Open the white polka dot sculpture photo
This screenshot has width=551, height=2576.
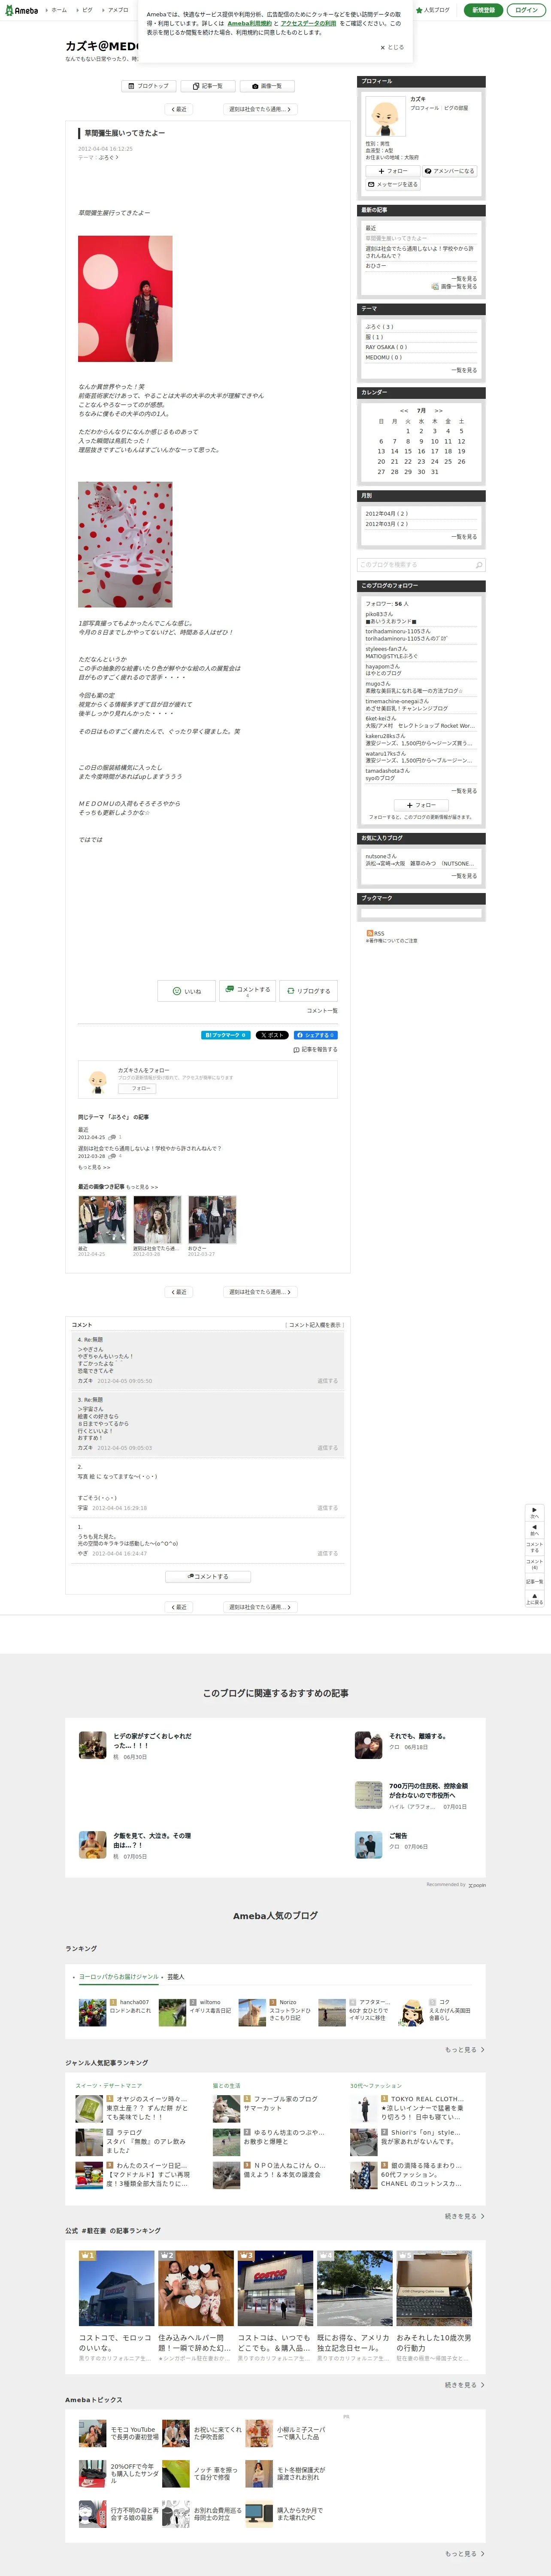point(125,544)
